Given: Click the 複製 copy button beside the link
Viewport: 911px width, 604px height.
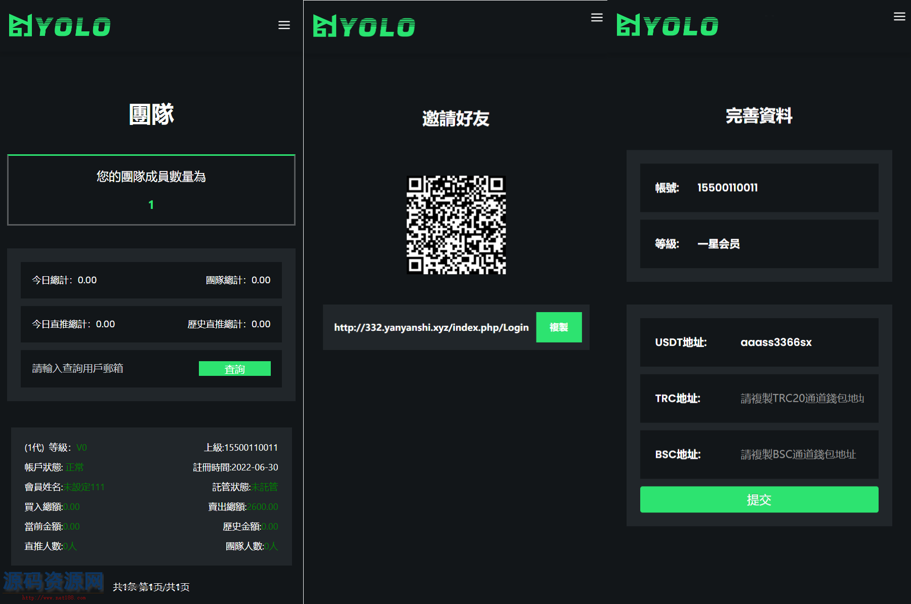Looking at the screenshot, I should pyautogui.click(x=559, y=327).
